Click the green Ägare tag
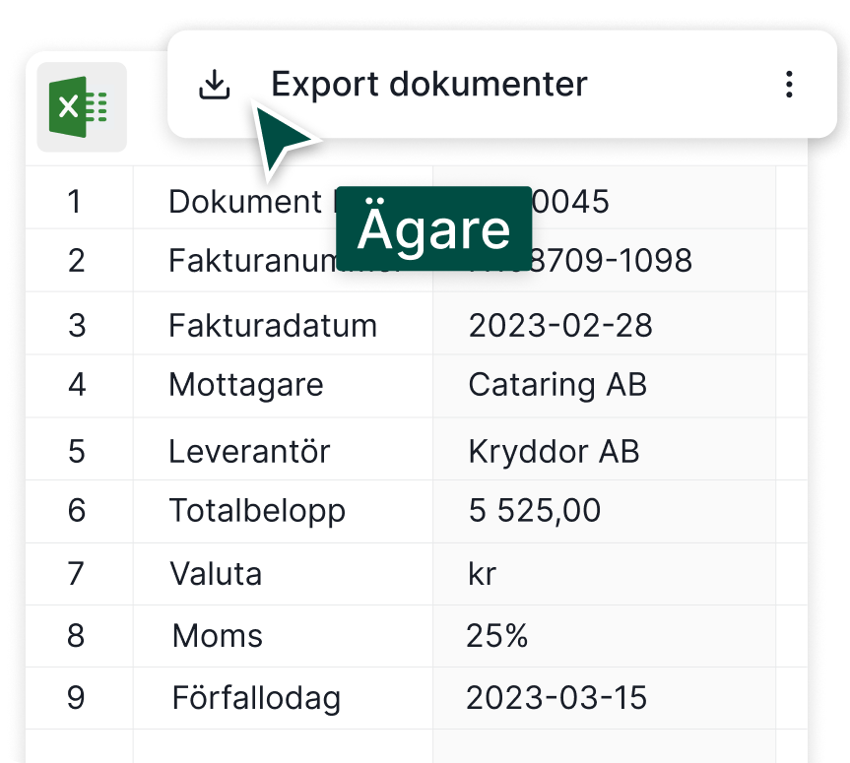This screenshot has height=763, width=850. pyautogui.click(x=433, y=228)
